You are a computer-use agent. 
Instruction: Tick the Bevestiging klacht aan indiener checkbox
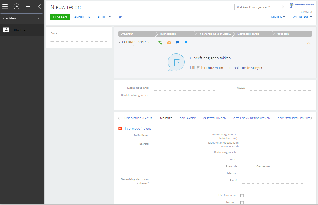coord(153,180)
